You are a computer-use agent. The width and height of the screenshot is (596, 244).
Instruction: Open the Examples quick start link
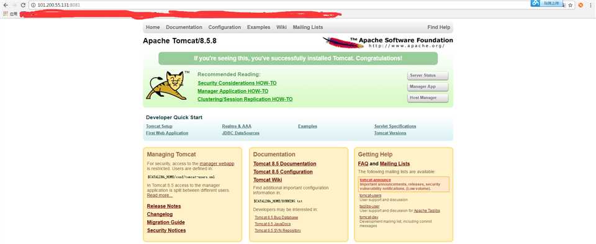tap(307, 126)
